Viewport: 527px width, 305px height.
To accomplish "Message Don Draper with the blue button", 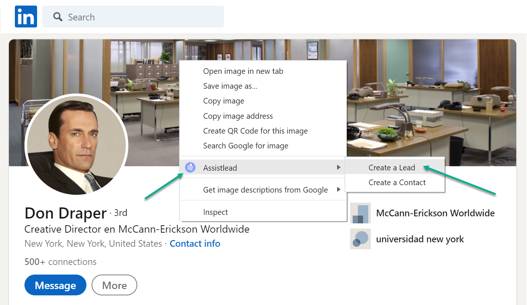I will pos(55,285).
